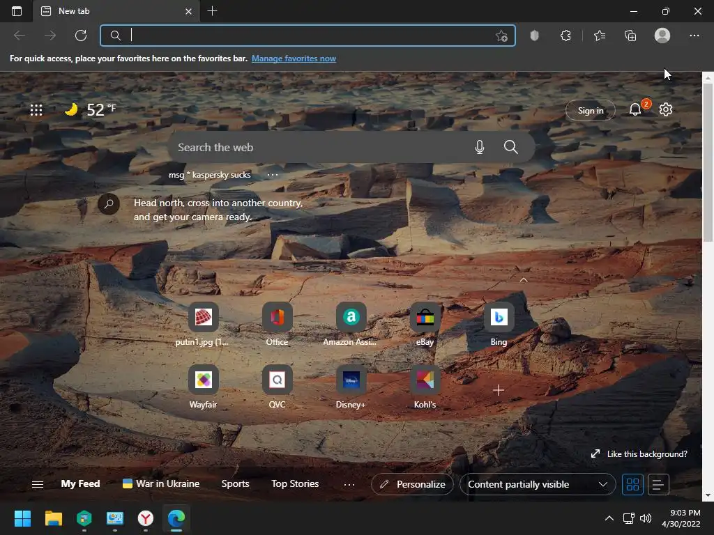Add a new quick link site
This screenshot has height=535, width=714.
[499, 390]
